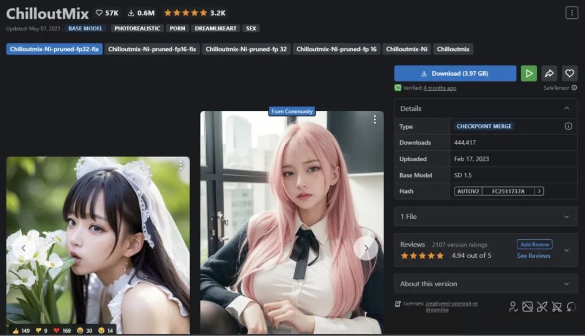Select the Chilloutmix version tab
Screen dimensions: 585x336
tap(453, 49)
